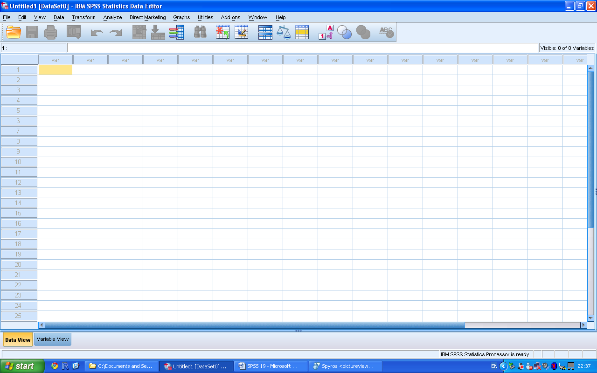Click the first var column header
This screenshot has width=597, height=373.
click(x=56, y=60)
